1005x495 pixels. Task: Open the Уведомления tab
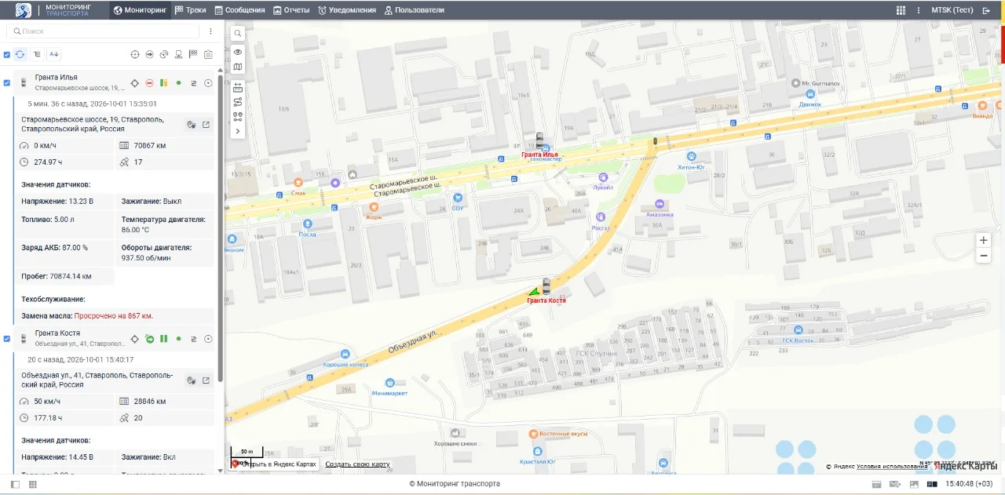[x=348, y=10]
